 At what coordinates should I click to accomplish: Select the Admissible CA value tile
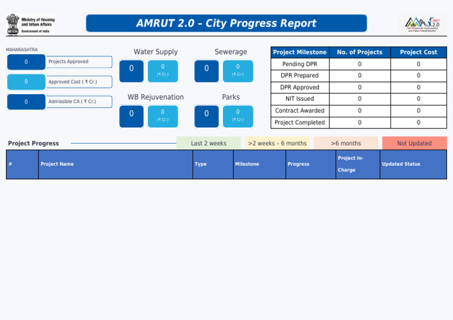click(x=27, y=102)
